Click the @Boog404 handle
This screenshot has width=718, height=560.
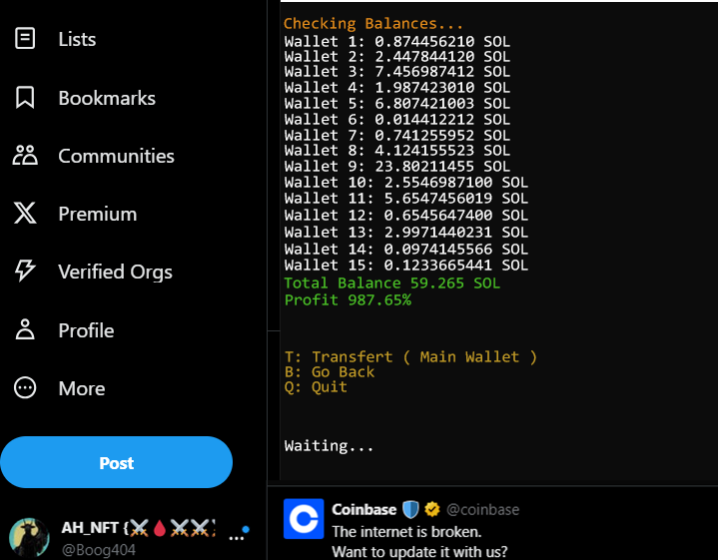(99, 550)
